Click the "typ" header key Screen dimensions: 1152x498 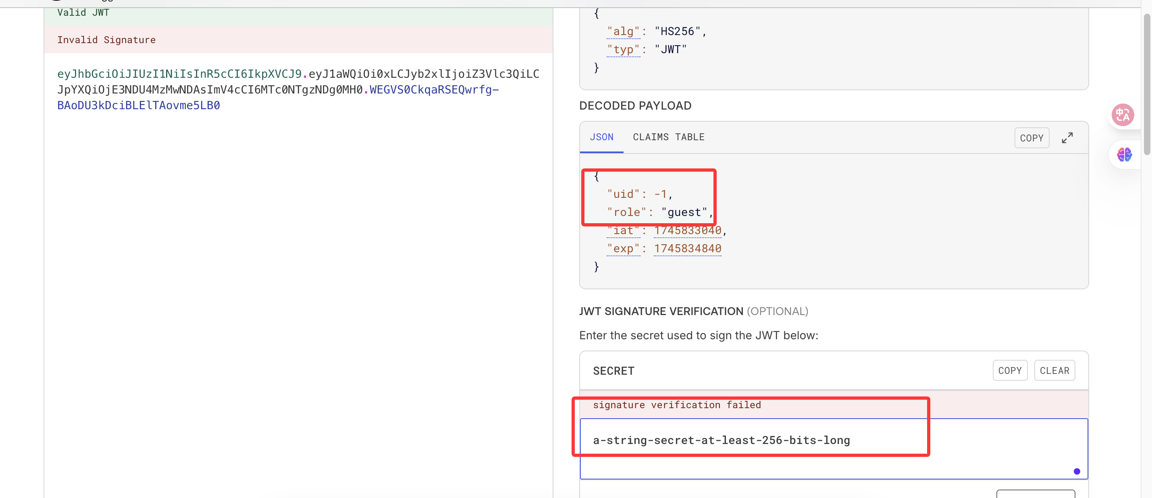click(624, 50)
